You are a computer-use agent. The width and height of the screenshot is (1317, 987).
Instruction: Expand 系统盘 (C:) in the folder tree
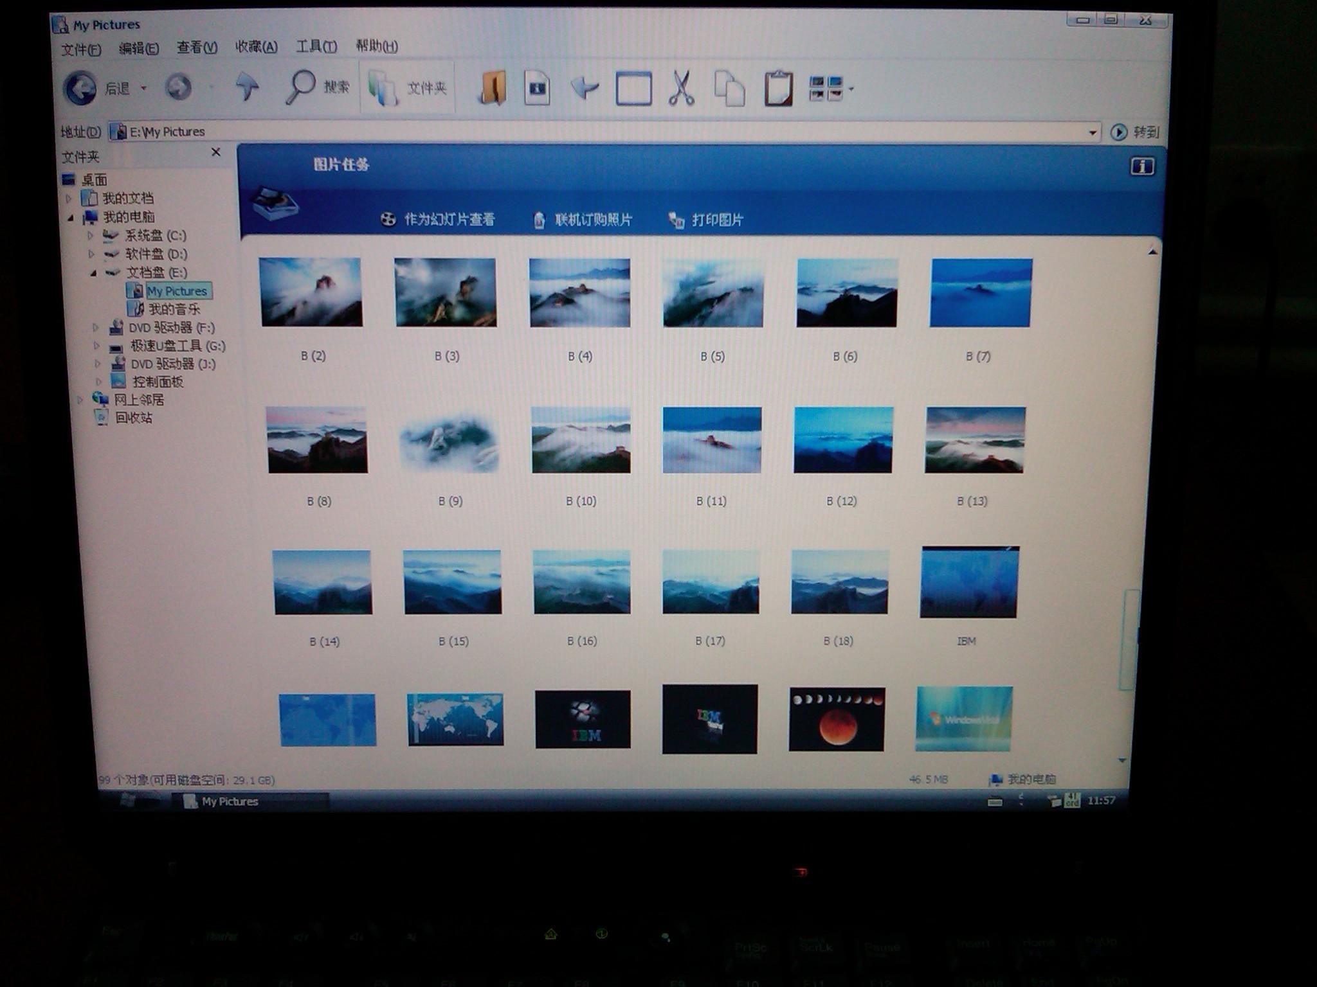[91, 236]
